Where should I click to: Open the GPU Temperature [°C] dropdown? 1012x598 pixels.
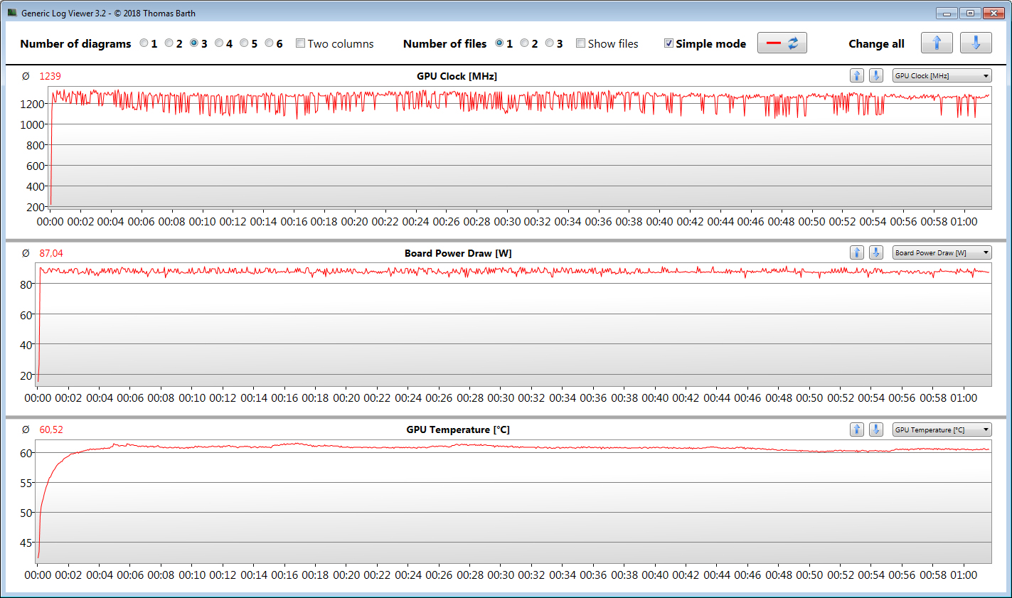942,429
